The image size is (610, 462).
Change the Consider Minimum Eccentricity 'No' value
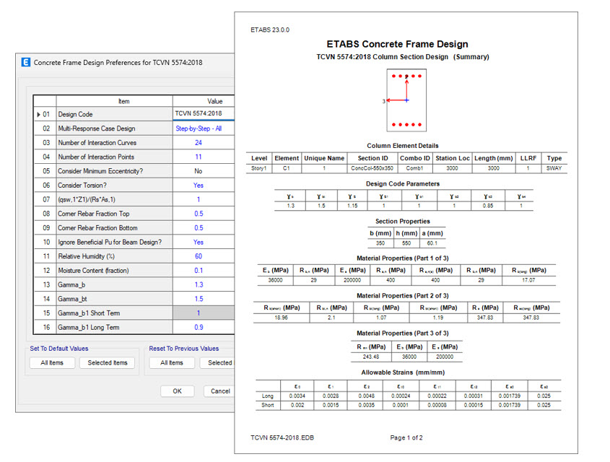point(199,171)
